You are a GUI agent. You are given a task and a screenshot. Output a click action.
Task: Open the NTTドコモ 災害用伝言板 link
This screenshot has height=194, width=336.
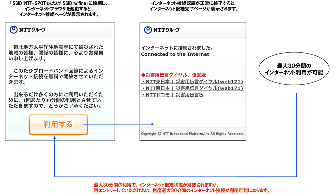pos(172,95)
